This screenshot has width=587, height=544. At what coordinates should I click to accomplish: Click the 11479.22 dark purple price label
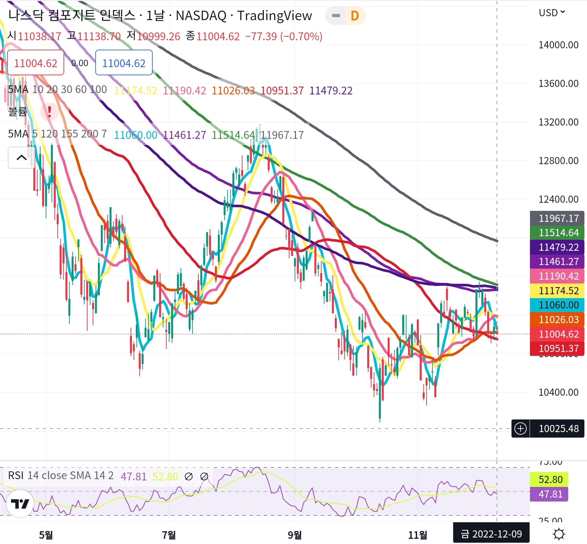pyautogui.click(x=557, y=247)
